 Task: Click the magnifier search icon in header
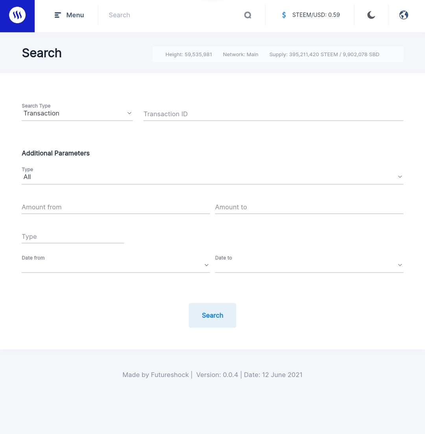coord(248,15)
